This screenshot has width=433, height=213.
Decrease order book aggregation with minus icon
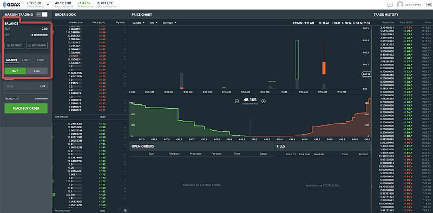click(x=120, y=210)
